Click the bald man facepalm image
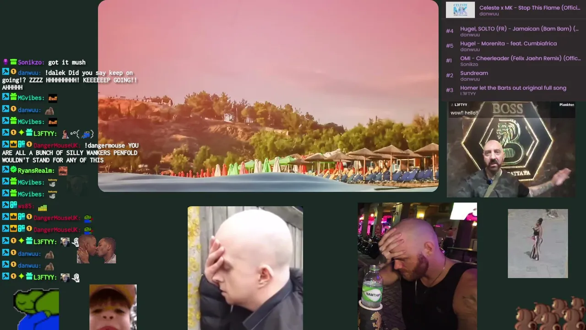586x330 pixels. click(245, 268)
